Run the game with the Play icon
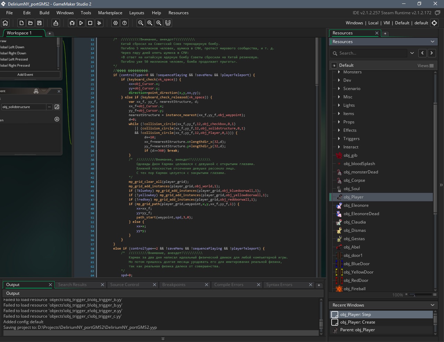The width and height of the screenshot is (444, 342). coord(81,23)
